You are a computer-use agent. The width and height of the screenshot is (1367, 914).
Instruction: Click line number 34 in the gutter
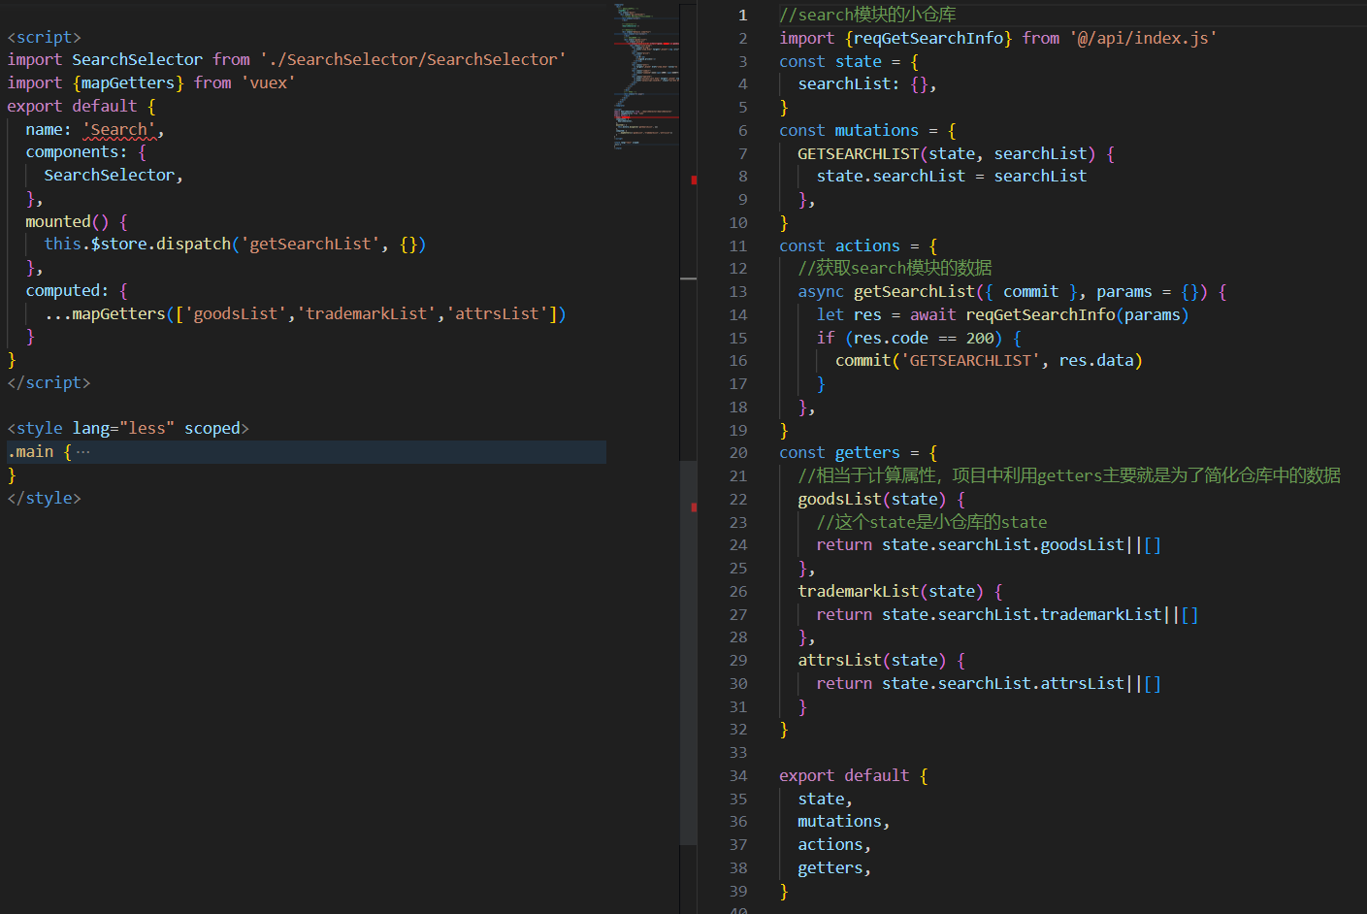738,775
